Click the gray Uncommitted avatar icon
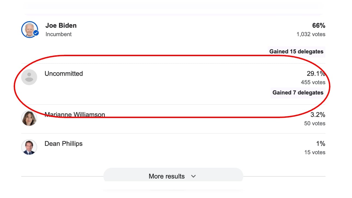This screenshot has width=352, height=198. pos(29,77)
